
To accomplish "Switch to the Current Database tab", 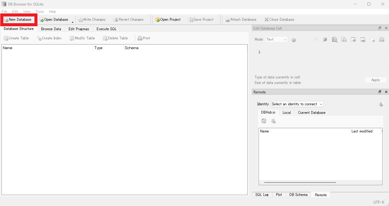I will coord(312,113).
